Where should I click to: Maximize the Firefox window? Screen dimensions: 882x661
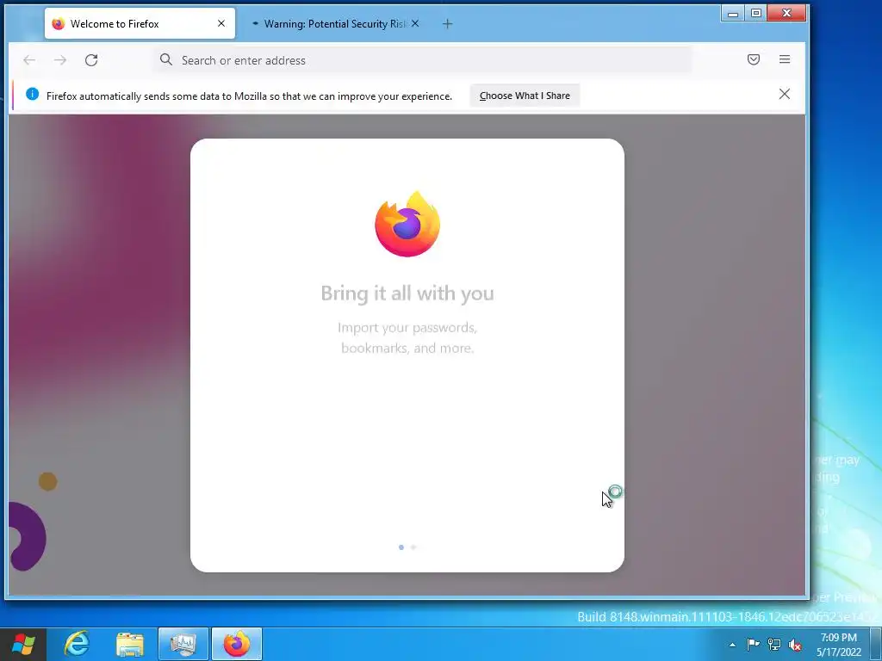(756, 14)
